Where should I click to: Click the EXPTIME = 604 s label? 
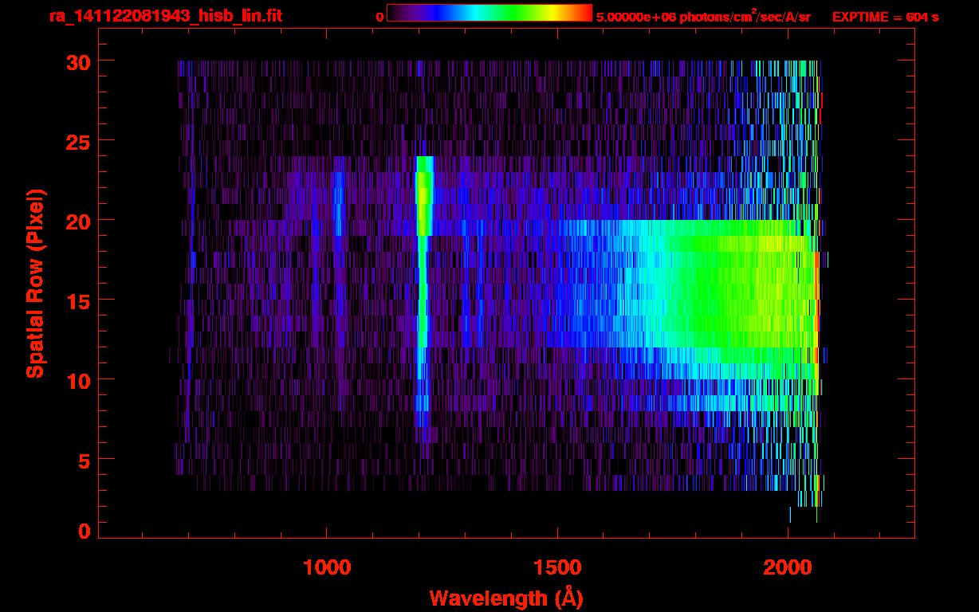(x=885, y=17)
